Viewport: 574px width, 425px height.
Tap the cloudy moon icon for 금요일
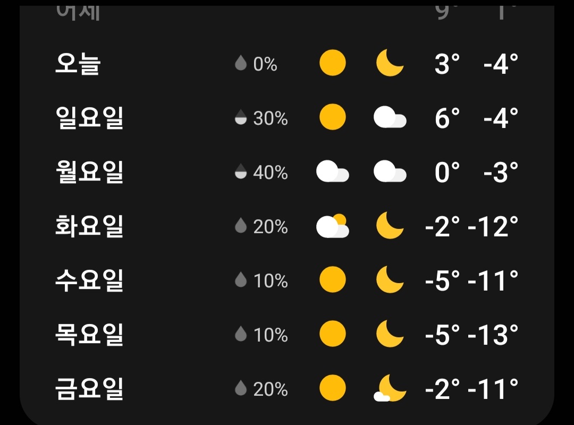(x=390, y=388)
